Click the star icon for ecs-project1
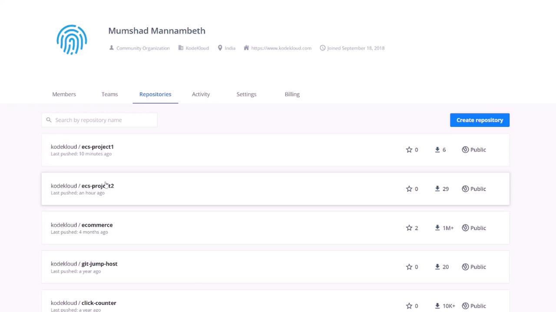Viewport: 556px width, 312px height. [x=409, y=149]
